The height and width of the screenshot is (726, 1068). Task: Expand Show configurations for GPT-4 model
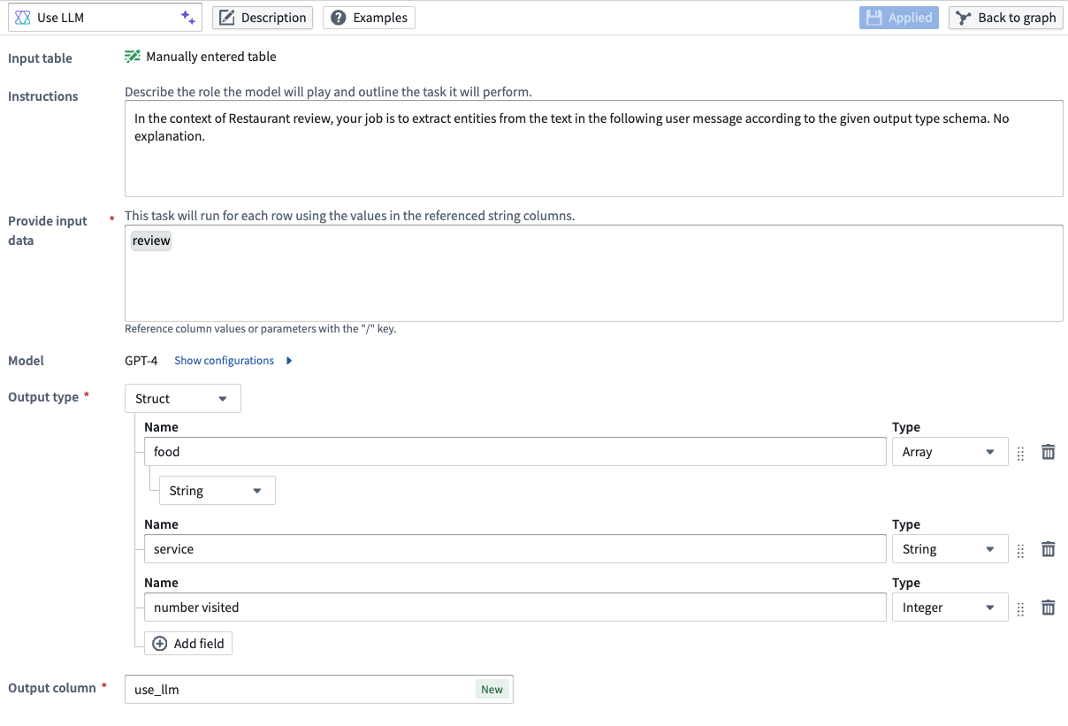(233, 361)
